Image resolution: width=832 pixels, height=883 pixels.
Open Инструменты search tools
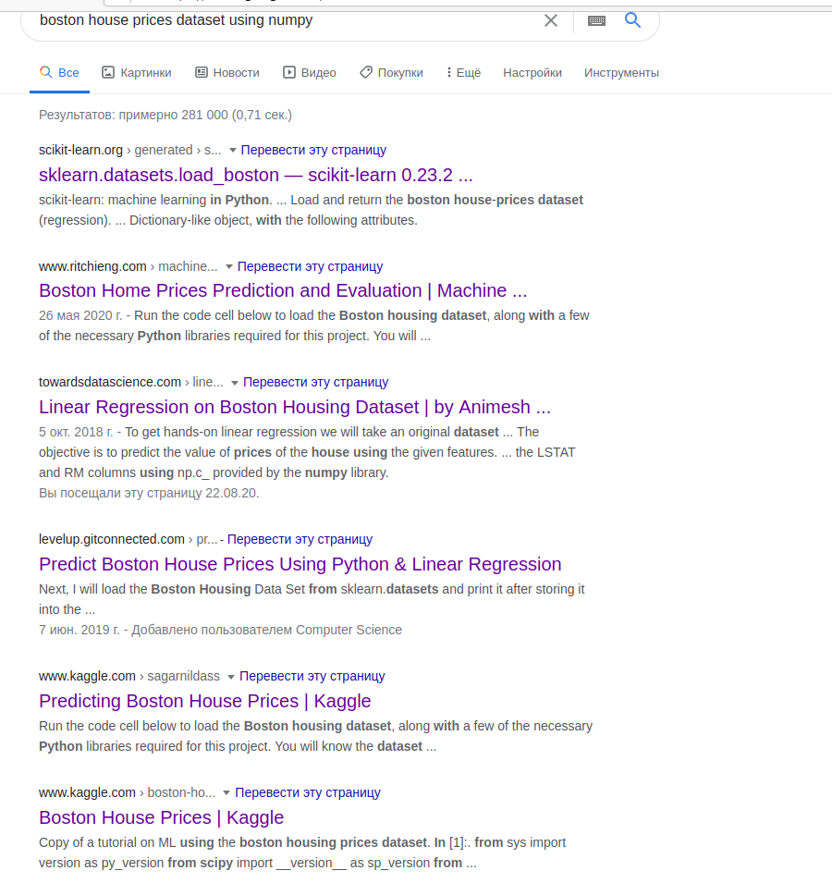click(621, 73)
